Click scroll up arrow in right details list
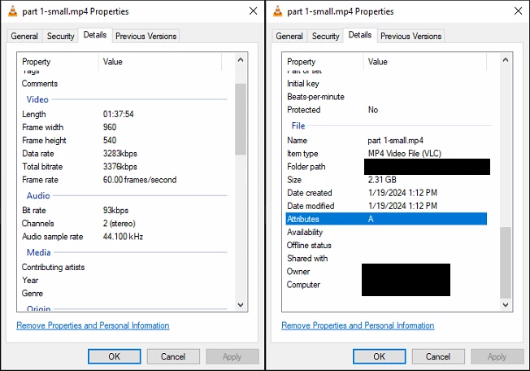The height and width of the screenshot is (371, 530). [x=506, y=60]
